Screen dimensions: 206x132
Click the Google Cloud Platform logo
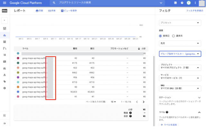(x=26, y=3)
